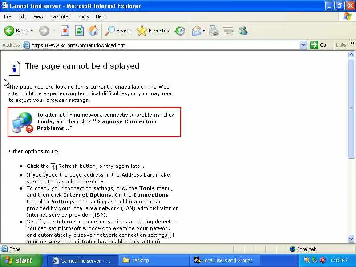Click the Edit page toolbar icon
Screen dimensions: 356x267
coord(228,31)
